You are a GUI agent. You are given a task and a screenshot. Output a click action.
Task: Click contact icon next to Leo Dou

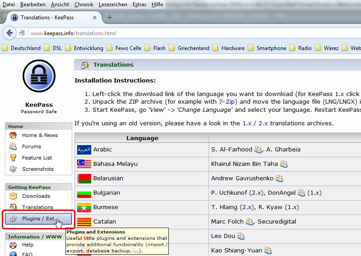241,236
